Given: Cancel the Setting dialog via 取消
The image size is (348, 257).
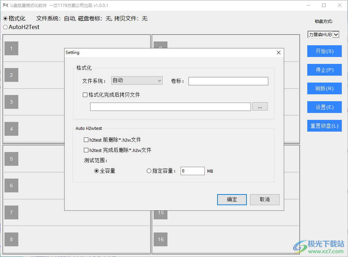Looking at the screenshot, I should (x=264, y=199).
